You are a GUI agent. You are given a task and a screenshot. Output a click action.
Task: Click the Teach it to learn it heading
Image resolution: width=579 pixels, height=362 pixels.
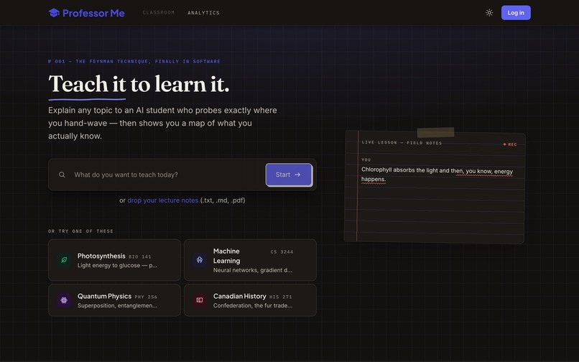pyautogui.click(x=139, y=84)
